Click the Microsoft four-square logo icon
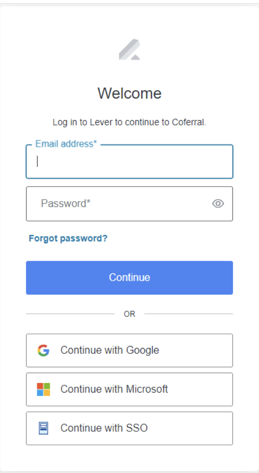Viewport: 259px width, 473px height. tap(43, 390)
